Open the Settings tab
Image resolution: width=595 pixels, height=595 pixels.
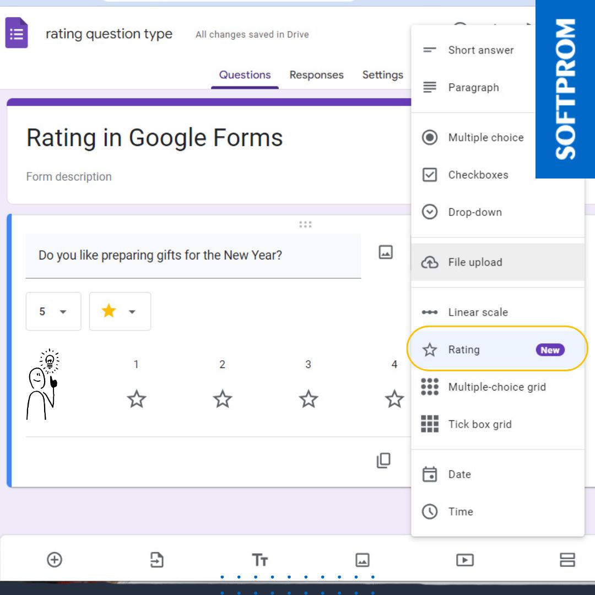(x=382, y=74)
